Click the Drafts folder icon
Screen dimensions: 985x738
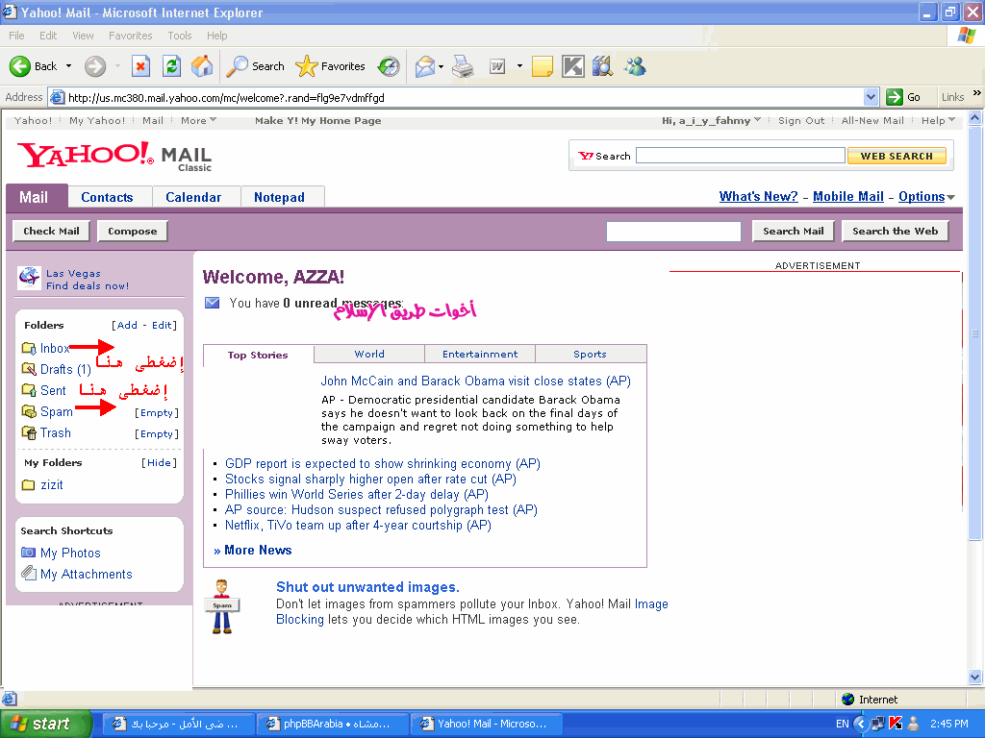tap(29, 369)
